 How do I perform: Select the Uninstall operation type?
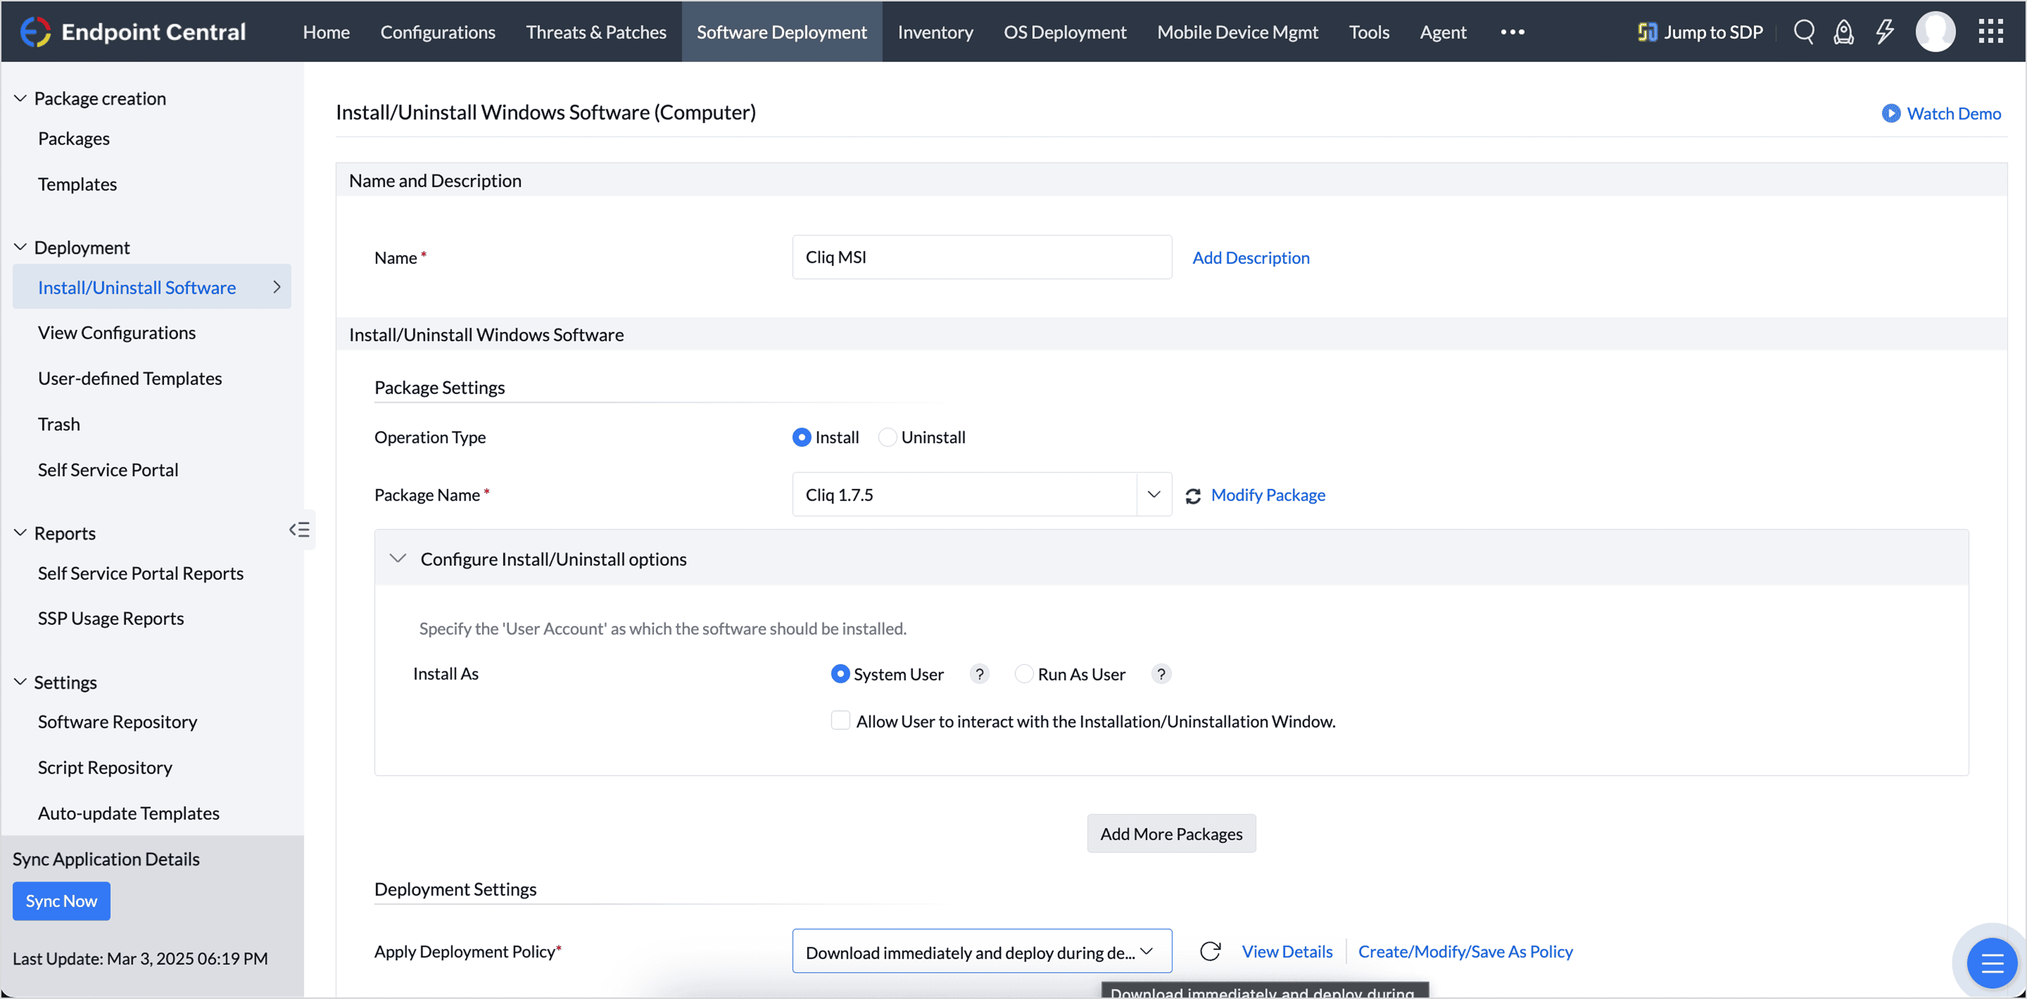point(887,437)
